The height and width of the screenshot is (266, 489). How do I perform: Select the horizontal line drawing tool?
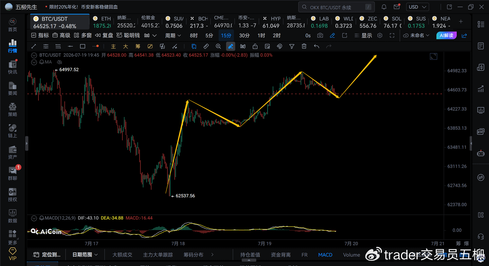point(70,46)
